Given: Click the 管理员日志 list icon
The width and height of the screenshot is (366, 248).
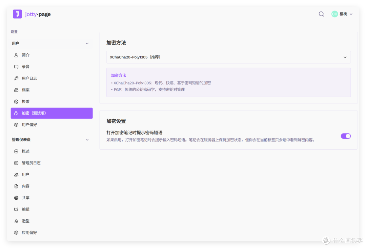Looking at the screenshot, I should [16, 163].
